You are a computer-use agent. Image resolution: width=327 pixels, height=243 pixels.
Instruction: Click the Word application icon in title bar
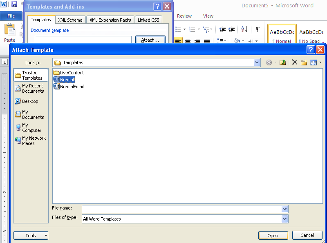[4, 4]
